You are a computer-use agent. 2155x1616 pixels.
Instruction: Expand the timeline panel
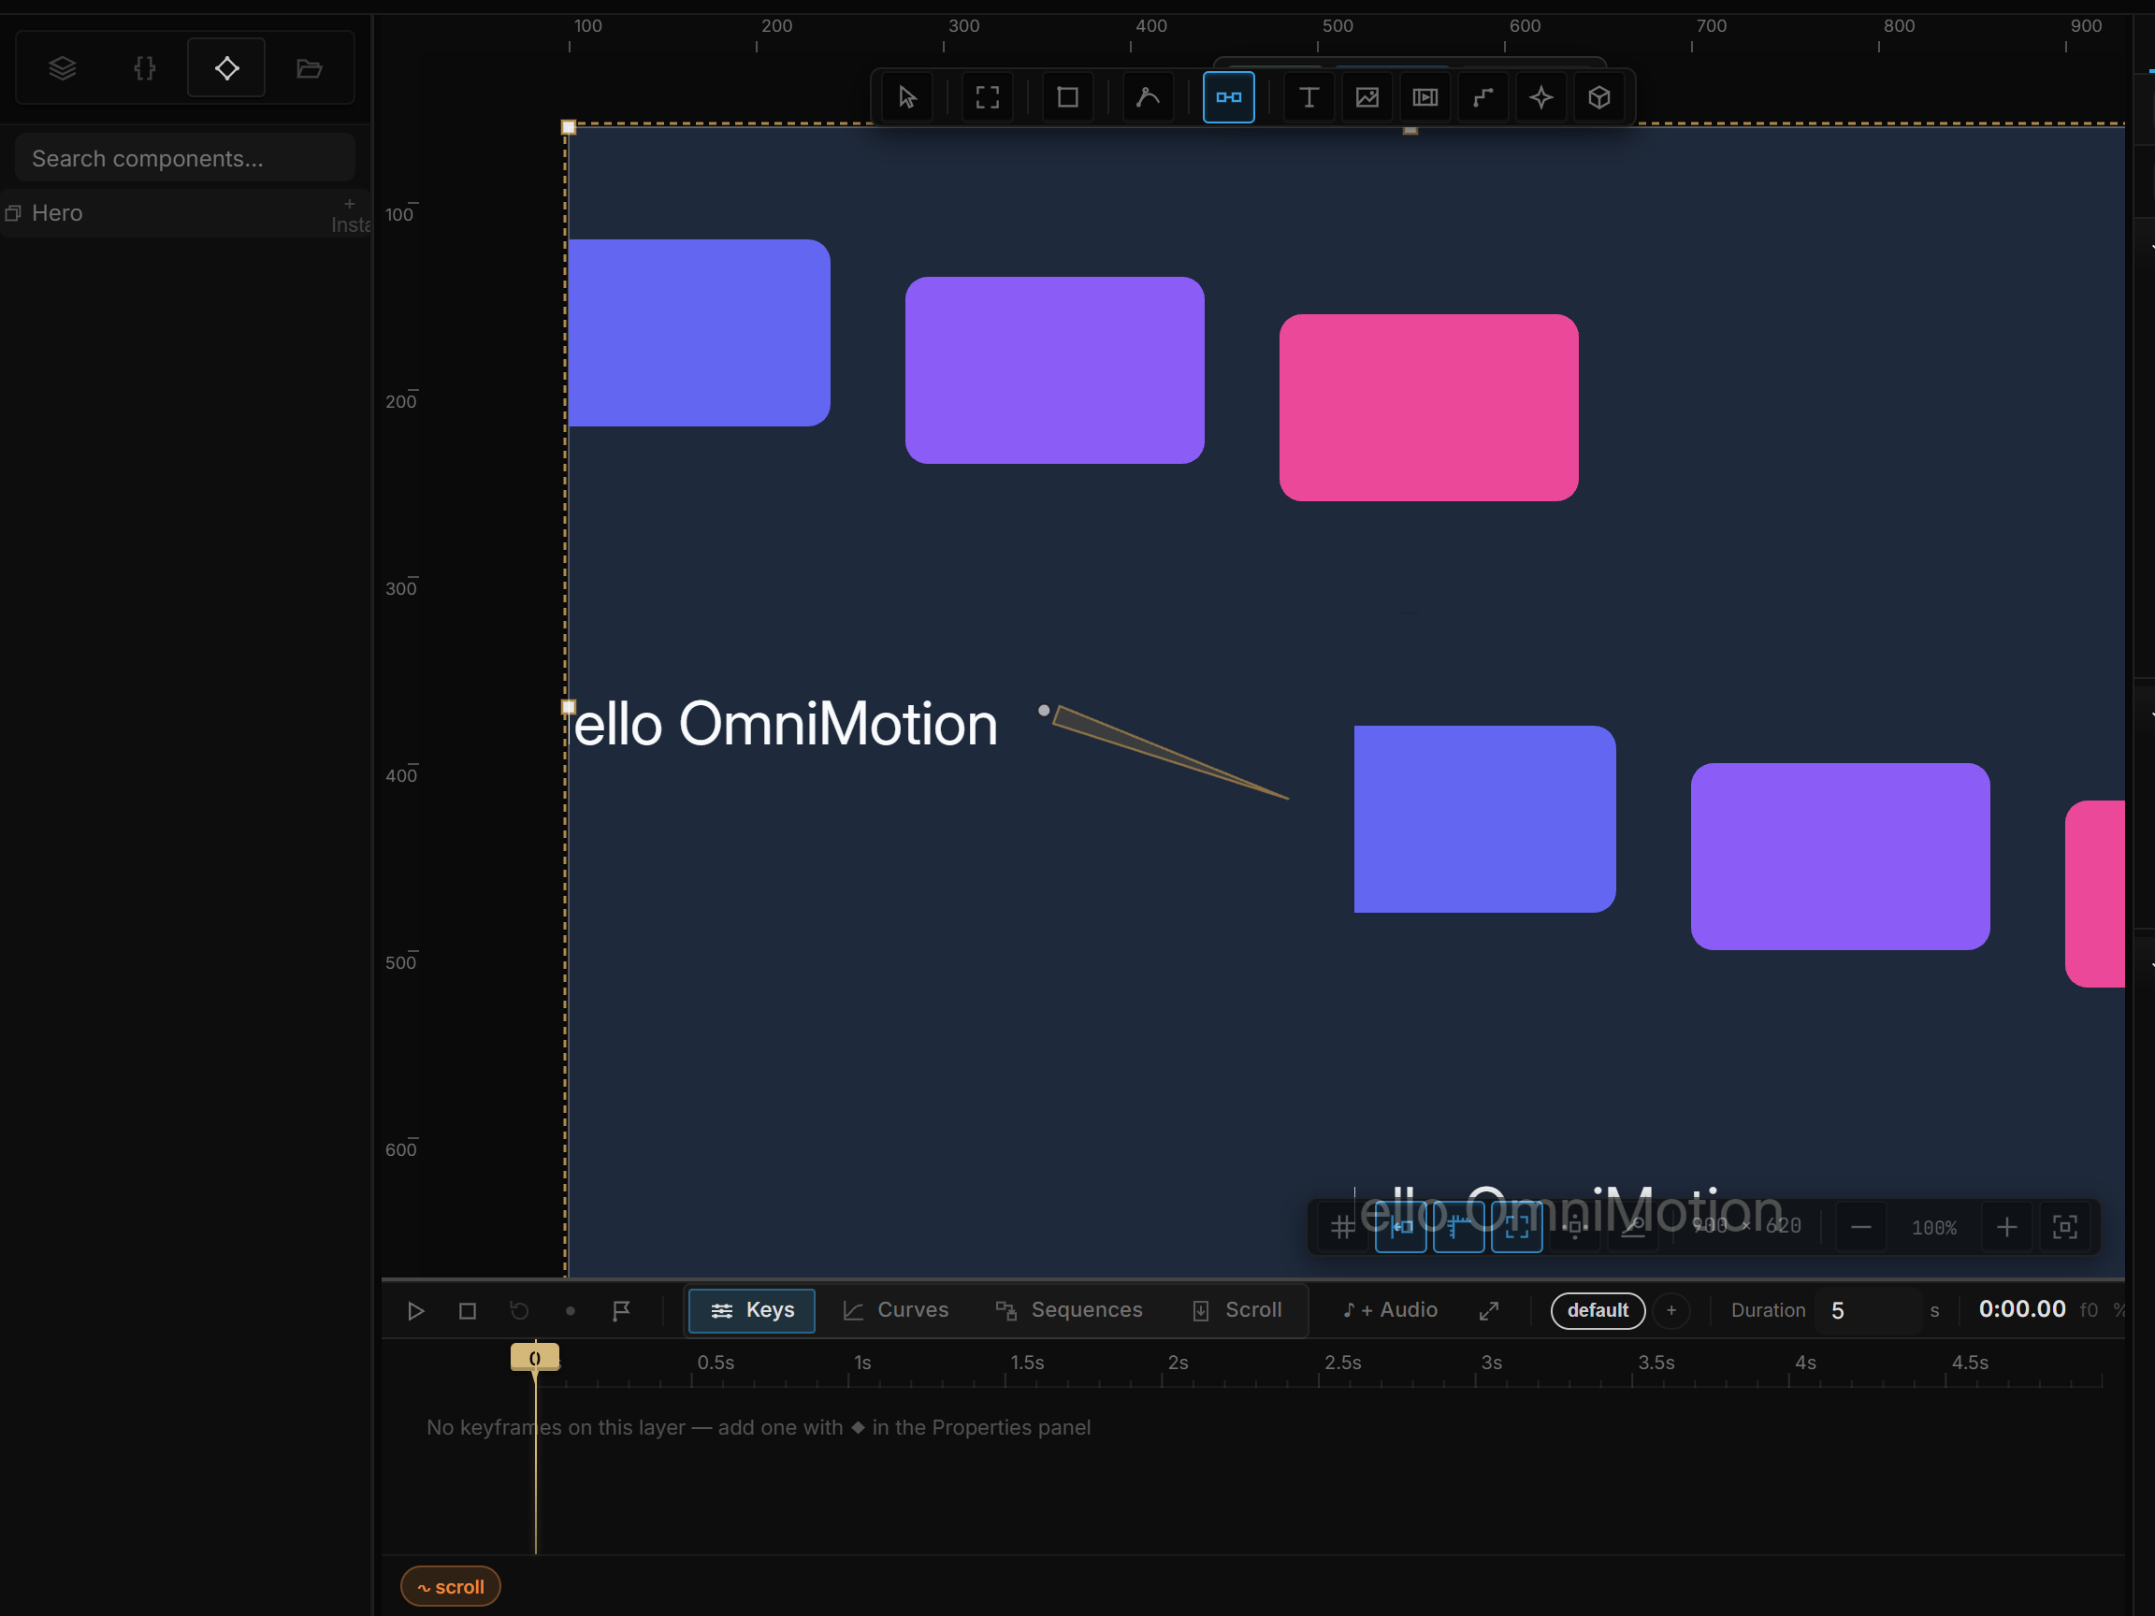point(1489,1311)
